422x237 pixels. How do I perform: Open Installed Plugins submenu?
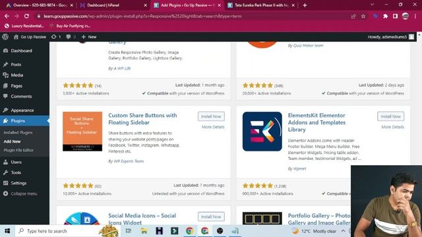tap(18, 132)
